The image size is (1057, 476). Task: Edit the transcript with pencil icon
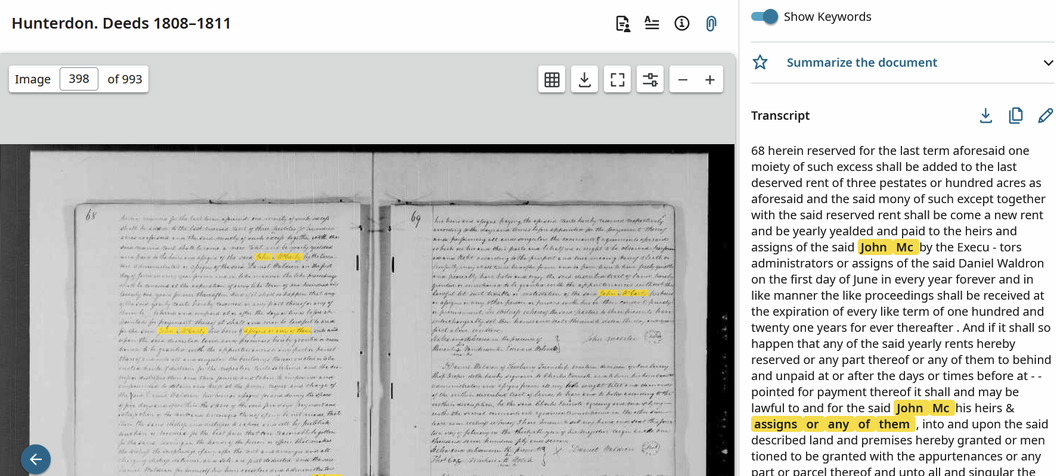coord(1046,116)
